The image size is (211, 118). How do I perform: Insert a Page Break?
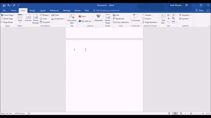pos(7,22)
